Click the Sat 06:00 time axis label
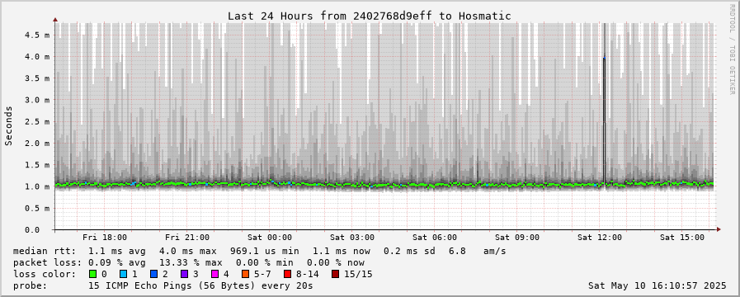The height and width of the screenshot is (297, 740). (x=435, y=238)
